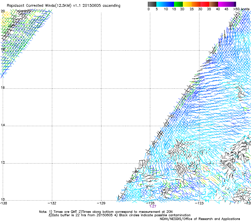
Task: Click the '25' legend scale label
Action: point(192,9)
